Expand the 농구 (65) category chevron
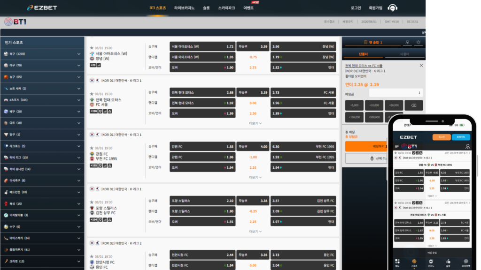The width and height of the screenshot is (481, 270). click(79, 77)
